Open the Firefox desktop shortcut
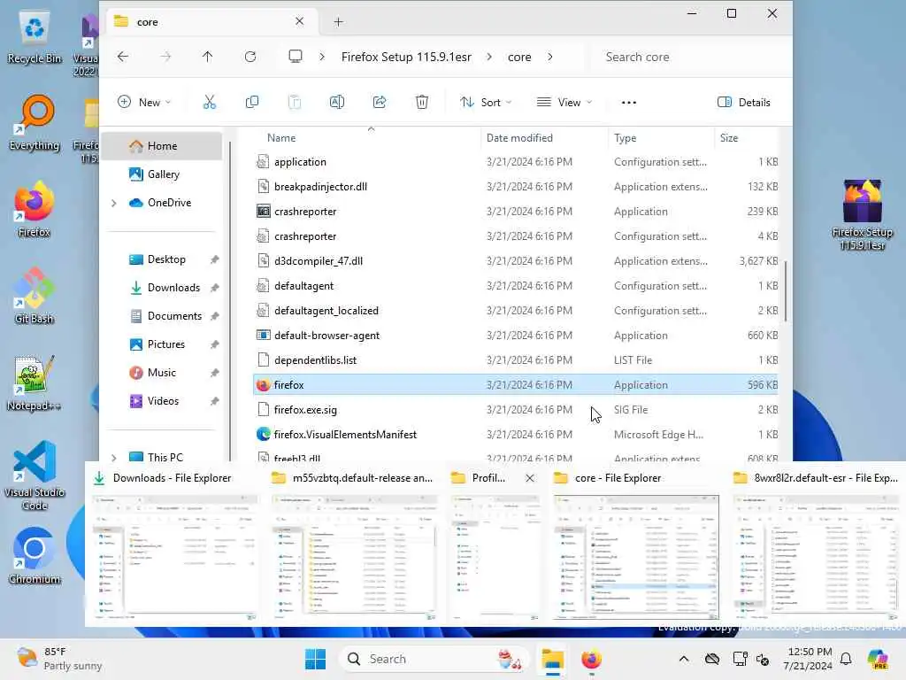Viewport: 906px width, 680px height. coord(35,209)
